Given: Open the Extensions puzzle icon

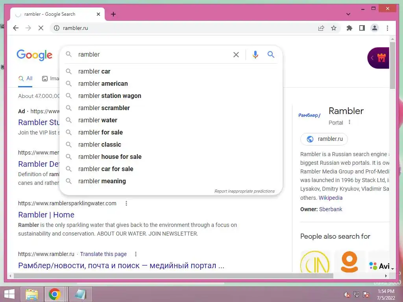Looking at the screenshot, I should click(349, 28).
